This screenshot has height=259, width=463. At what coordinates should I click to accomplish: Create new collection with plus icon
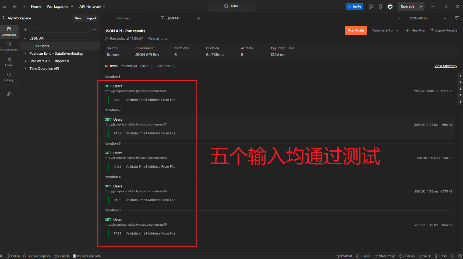(x=25, y=29)
